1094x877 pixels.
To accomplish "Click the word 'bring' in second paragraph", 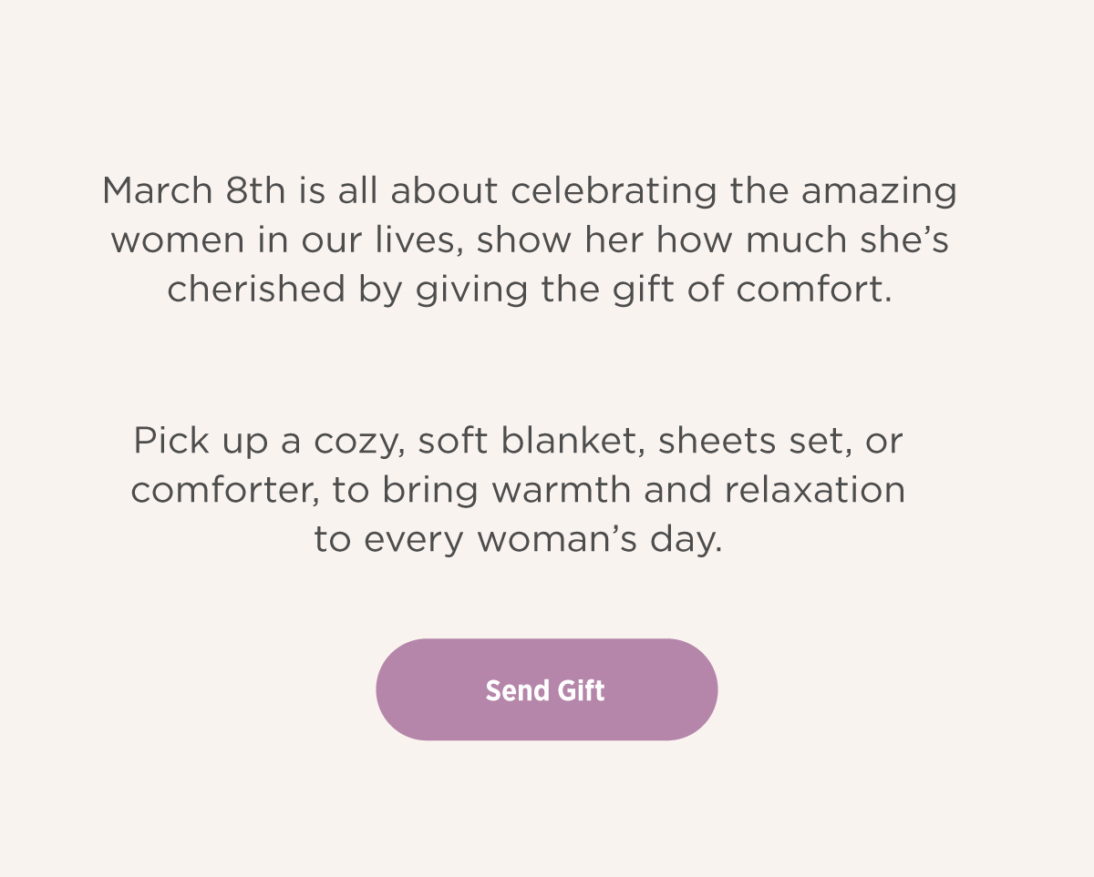I will coord(430,491).
